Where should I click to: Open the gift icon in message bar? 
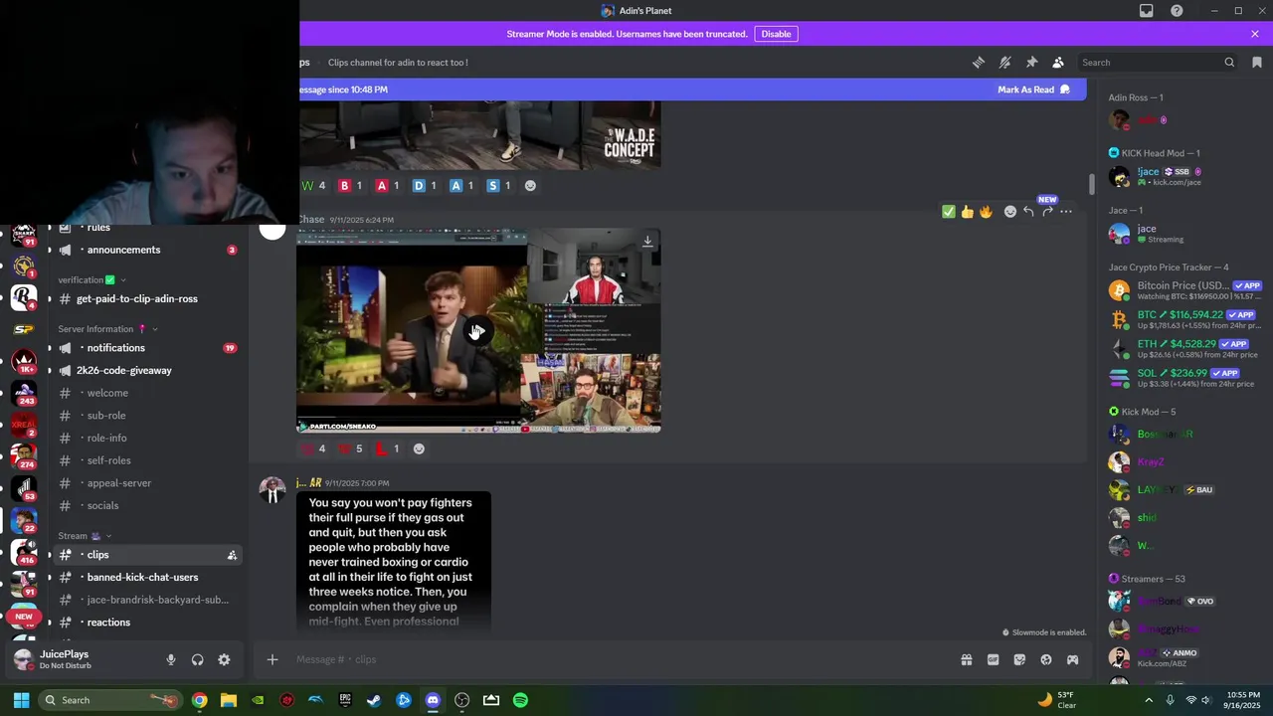pyautogui.click(x=967, y=659)
